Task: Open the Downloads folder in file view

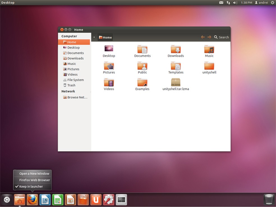Action: pyautogui.click(x=176, y=50)
